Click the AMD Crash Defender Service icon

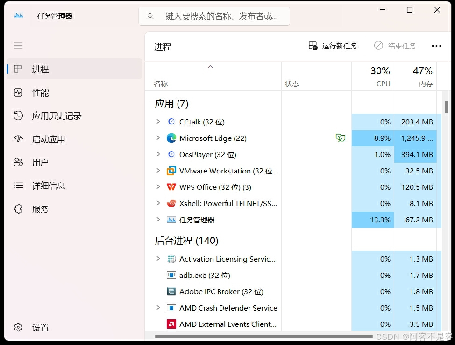171,307
